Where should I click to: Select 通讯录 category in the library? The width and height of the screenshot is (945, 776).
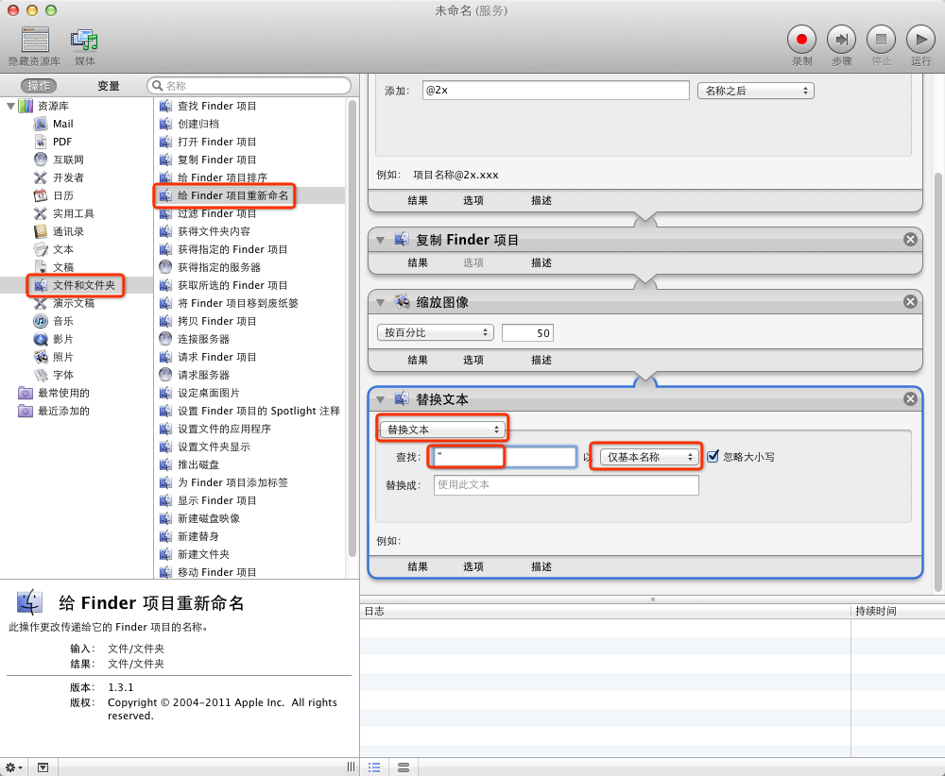coord(68,232)
